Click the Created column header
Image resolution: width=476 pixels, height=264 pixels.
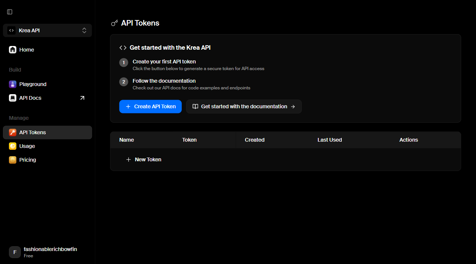click(x=255, y=140)
